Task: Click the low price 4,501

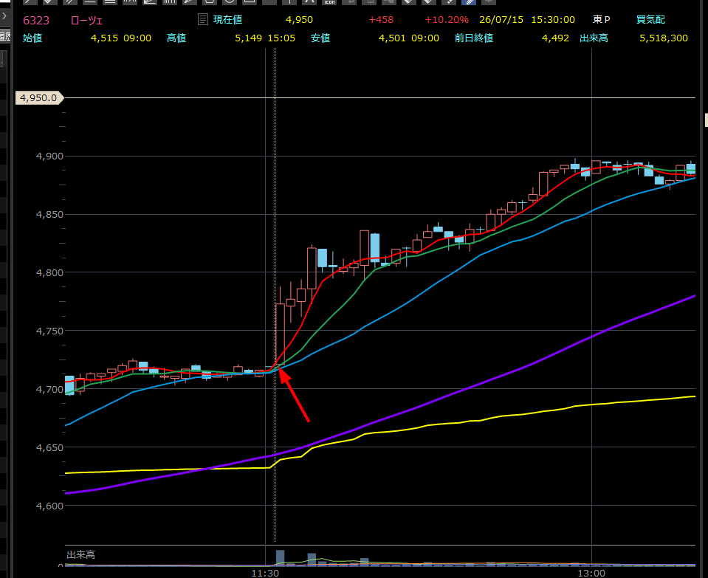Action: 392,38
